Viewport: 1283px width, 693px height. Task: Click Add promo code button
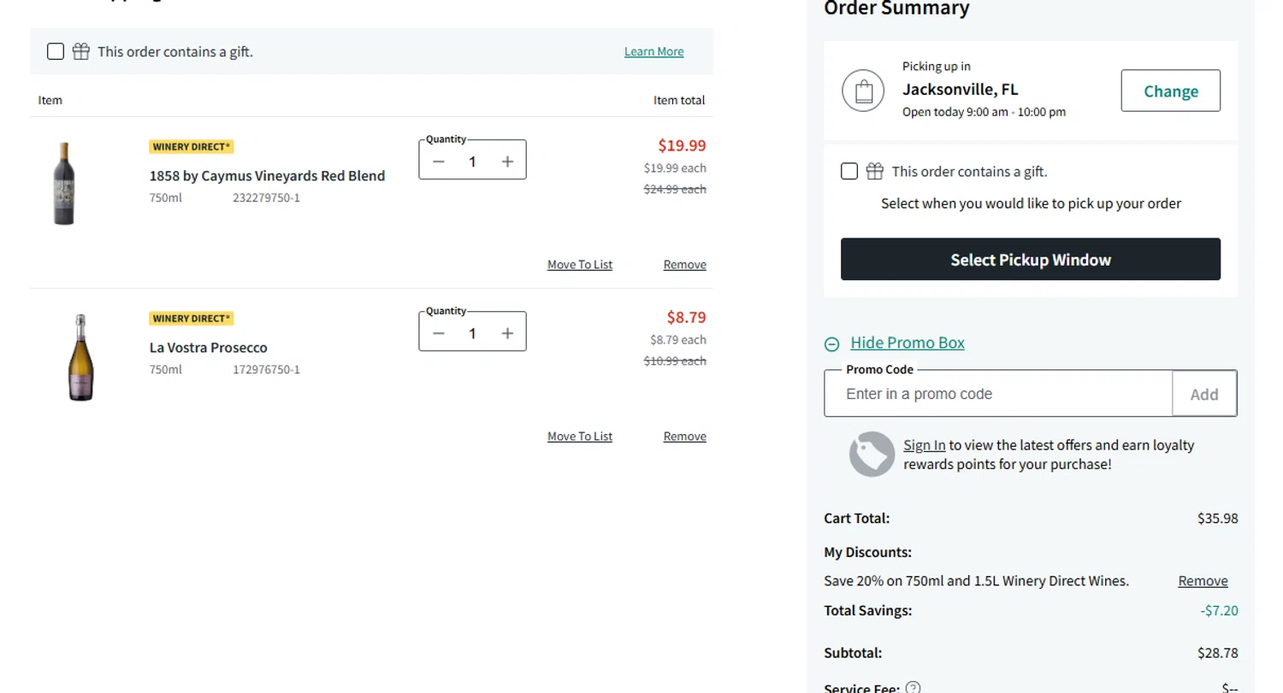click(1204, 394)
